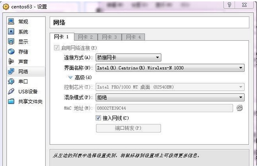Click the 串口 serial port icon
This screenshot has width=257, height=166.
[x=11, y=81]
